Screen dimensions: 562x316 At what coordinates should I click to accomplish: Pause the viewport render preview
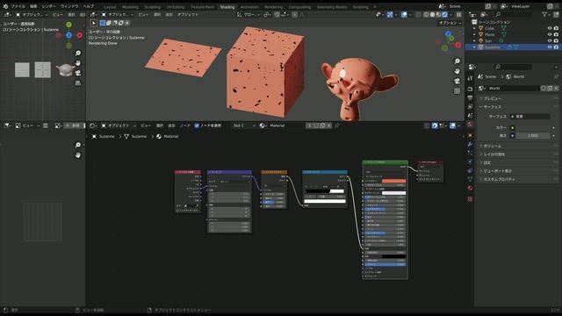coord(458,15)
